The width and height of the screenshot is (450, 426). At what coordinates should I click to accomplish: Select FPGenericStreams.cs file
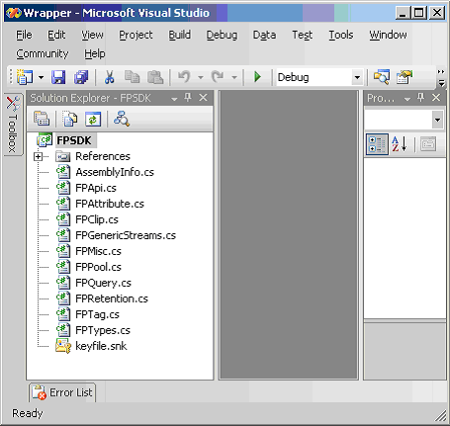(126, 235)
